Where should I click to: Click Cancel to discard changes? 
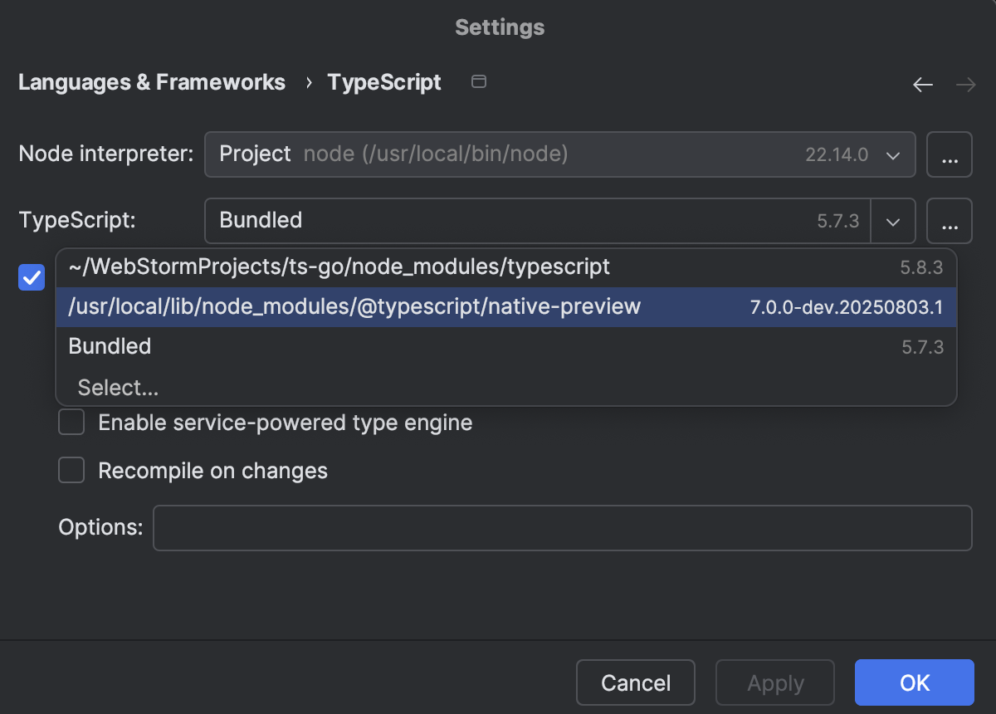point(635,682)
